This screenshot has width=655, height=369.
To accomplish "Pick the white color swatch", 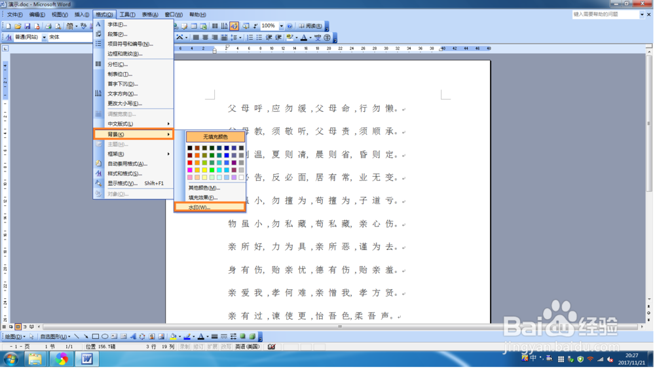I will coord(242,178).
